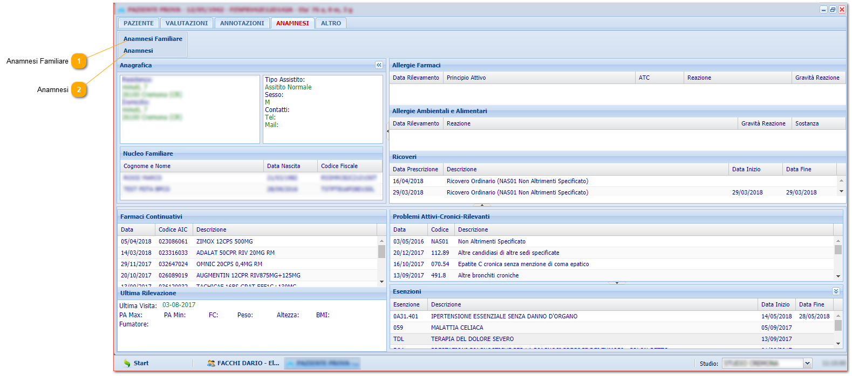This screenshot has width=852, height=376.
Task: Select the ADALAT 50CPR RIV 20MG RM row
Action: pos(248,253)
